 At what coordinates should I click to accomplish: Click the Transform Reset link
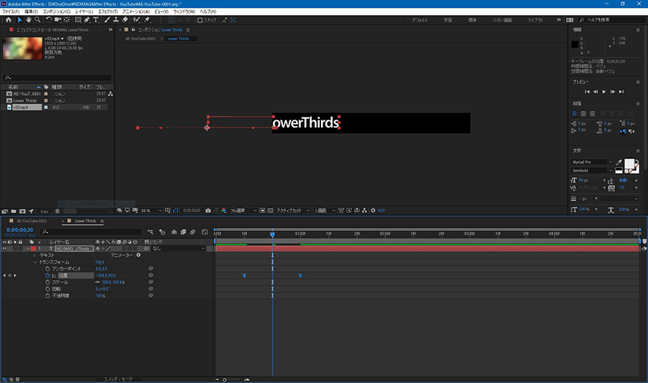coord(101,262)
